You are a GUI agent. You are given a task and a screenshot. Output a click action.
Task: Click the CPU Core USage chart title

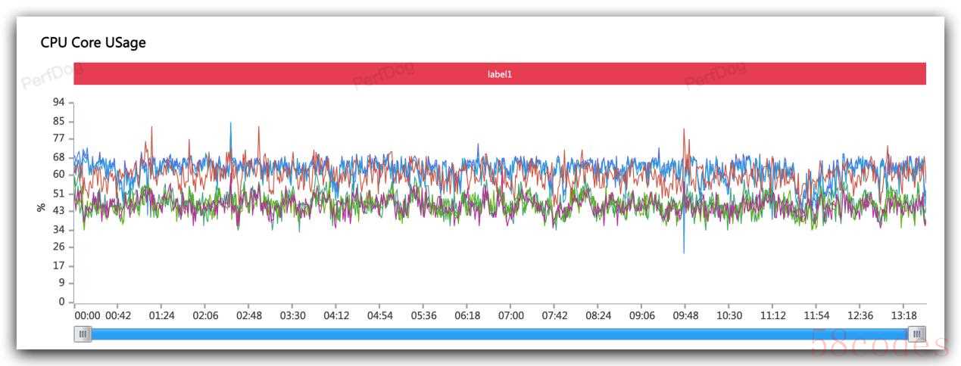93,43
